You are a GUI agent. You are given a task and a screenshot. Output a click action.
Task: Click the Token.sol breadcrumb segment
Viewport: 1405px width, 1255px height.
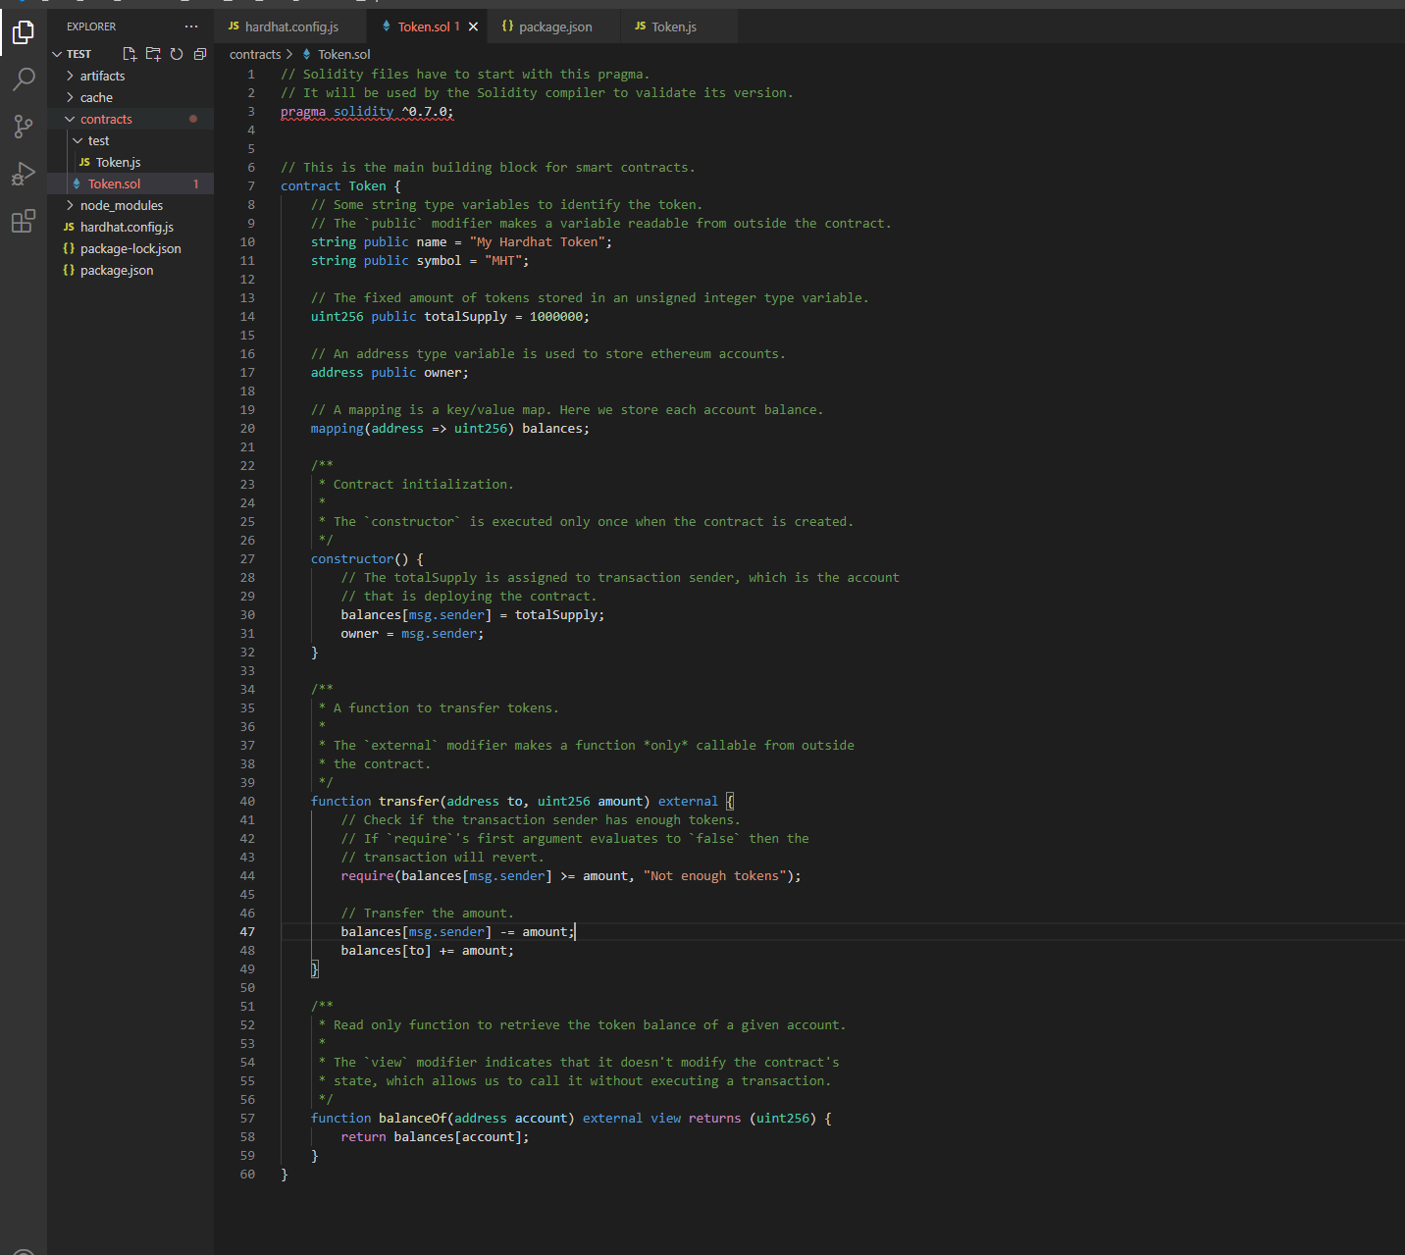click(x=343, y=54)
